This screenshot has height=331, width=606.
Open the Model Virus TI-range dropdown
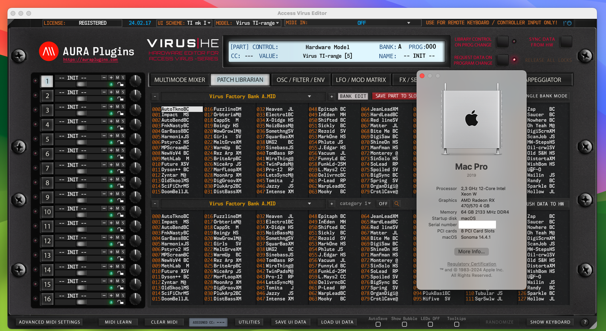248,23
